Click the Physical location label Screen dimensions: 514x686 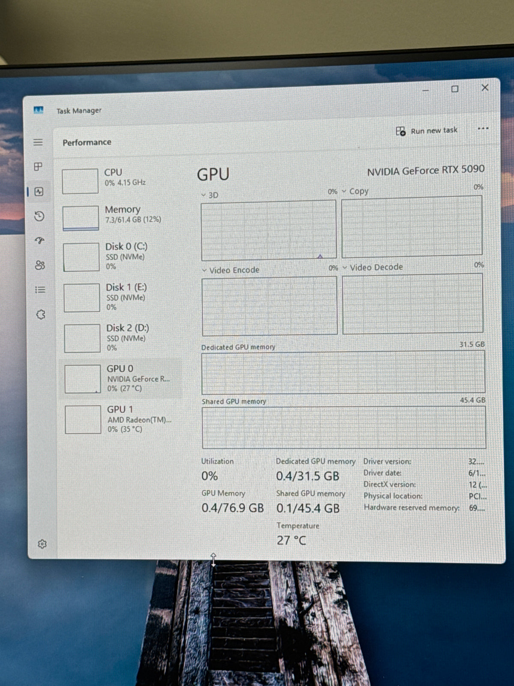393,496
